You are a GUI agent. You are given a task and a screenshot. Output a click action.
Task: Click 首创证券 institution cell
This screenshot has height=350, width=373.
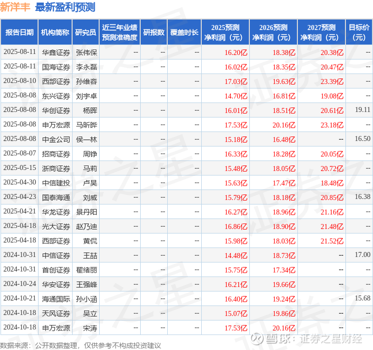click(x=56, y=270)
